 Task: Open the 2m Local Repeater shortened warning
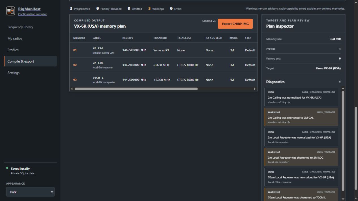click(301, 157)
